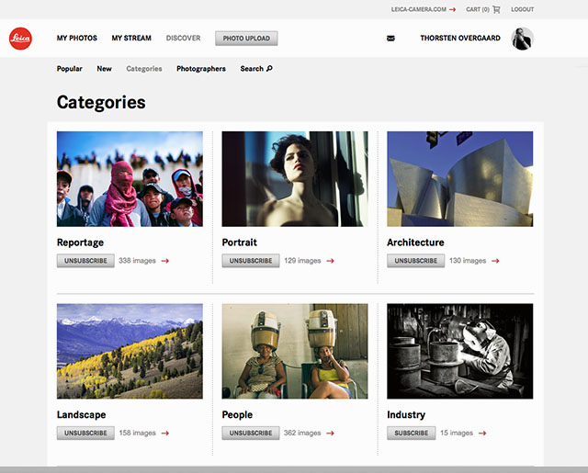
Task: Click the red arrow beside 129 images
Action: click(330, 261)
